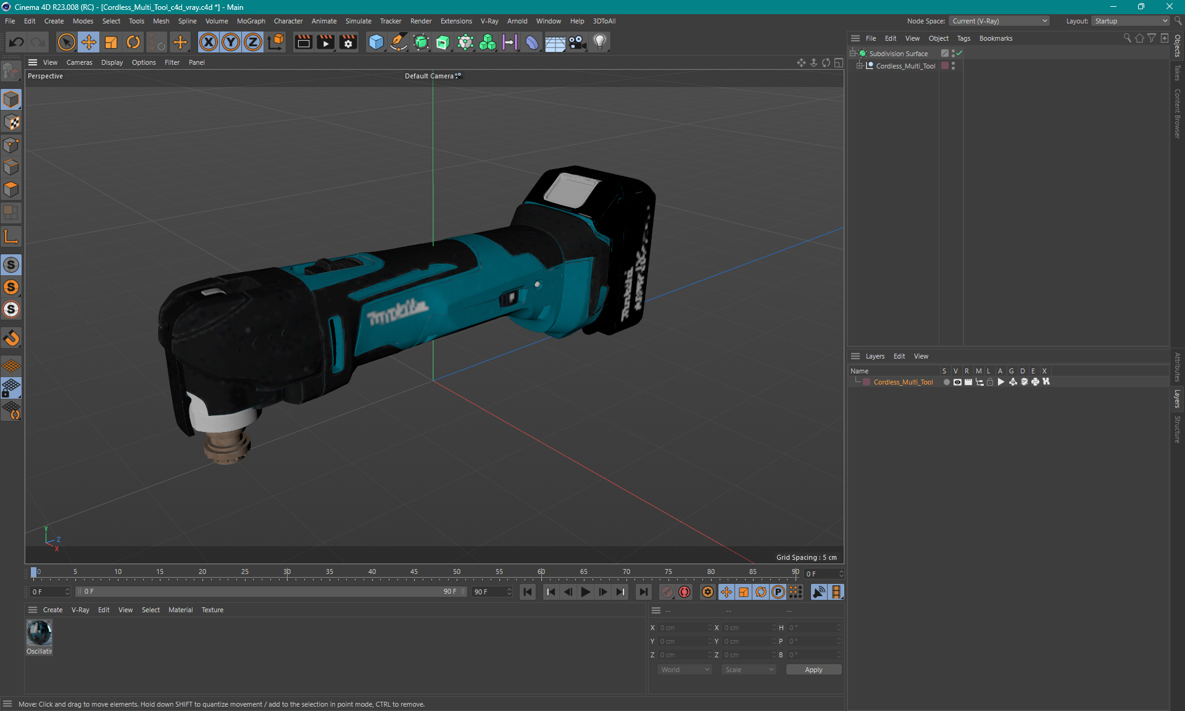Add a camera object
1185x711 pixels.
(577, 42)
